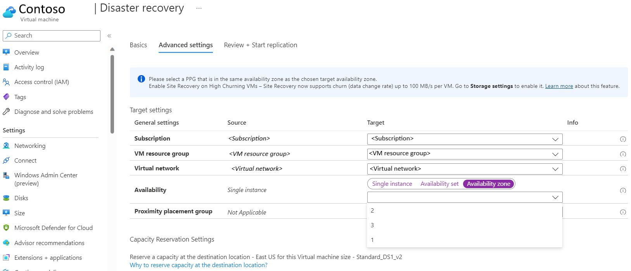Expand the target Subscription dropdown
Image resolution: width=631 pixels, height=271 pixels.
click(464, 139)
